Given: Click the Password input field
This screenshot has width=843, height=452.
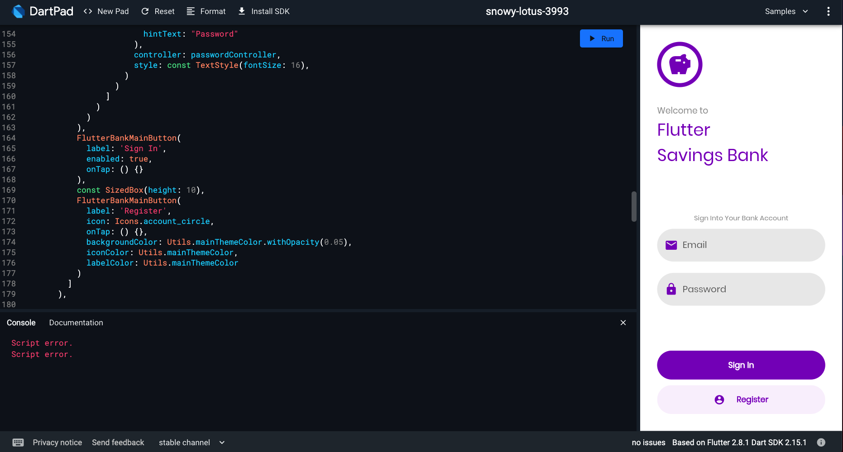Looking at the screenshot, I should click(741, 289).
